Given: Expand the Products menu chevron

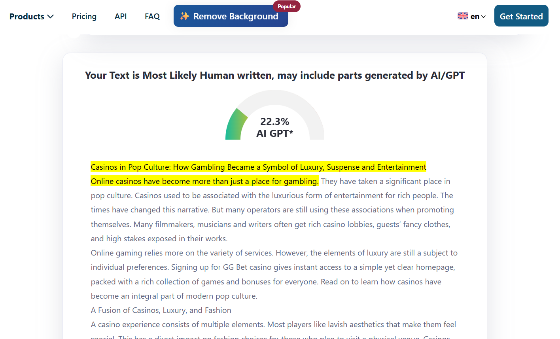Looking at the screenshot, I should pyautogui.click(x=50, y=17).
